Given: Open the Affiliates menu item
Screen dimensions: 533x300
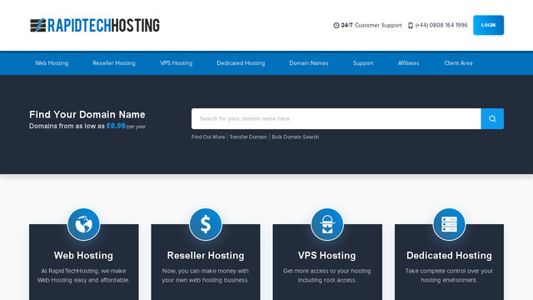Looking at the screenshot, I should tap(408, 63).
